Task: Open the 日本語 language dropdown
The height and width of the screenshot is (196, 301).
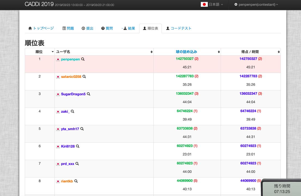Action: pyautogui.click(x=212, y=4)
